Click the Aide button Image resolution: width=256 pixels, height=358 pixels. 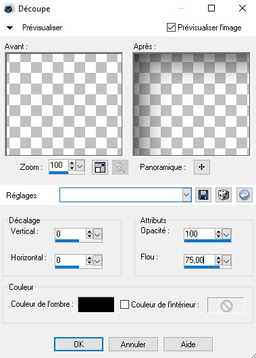click(188, 344)
